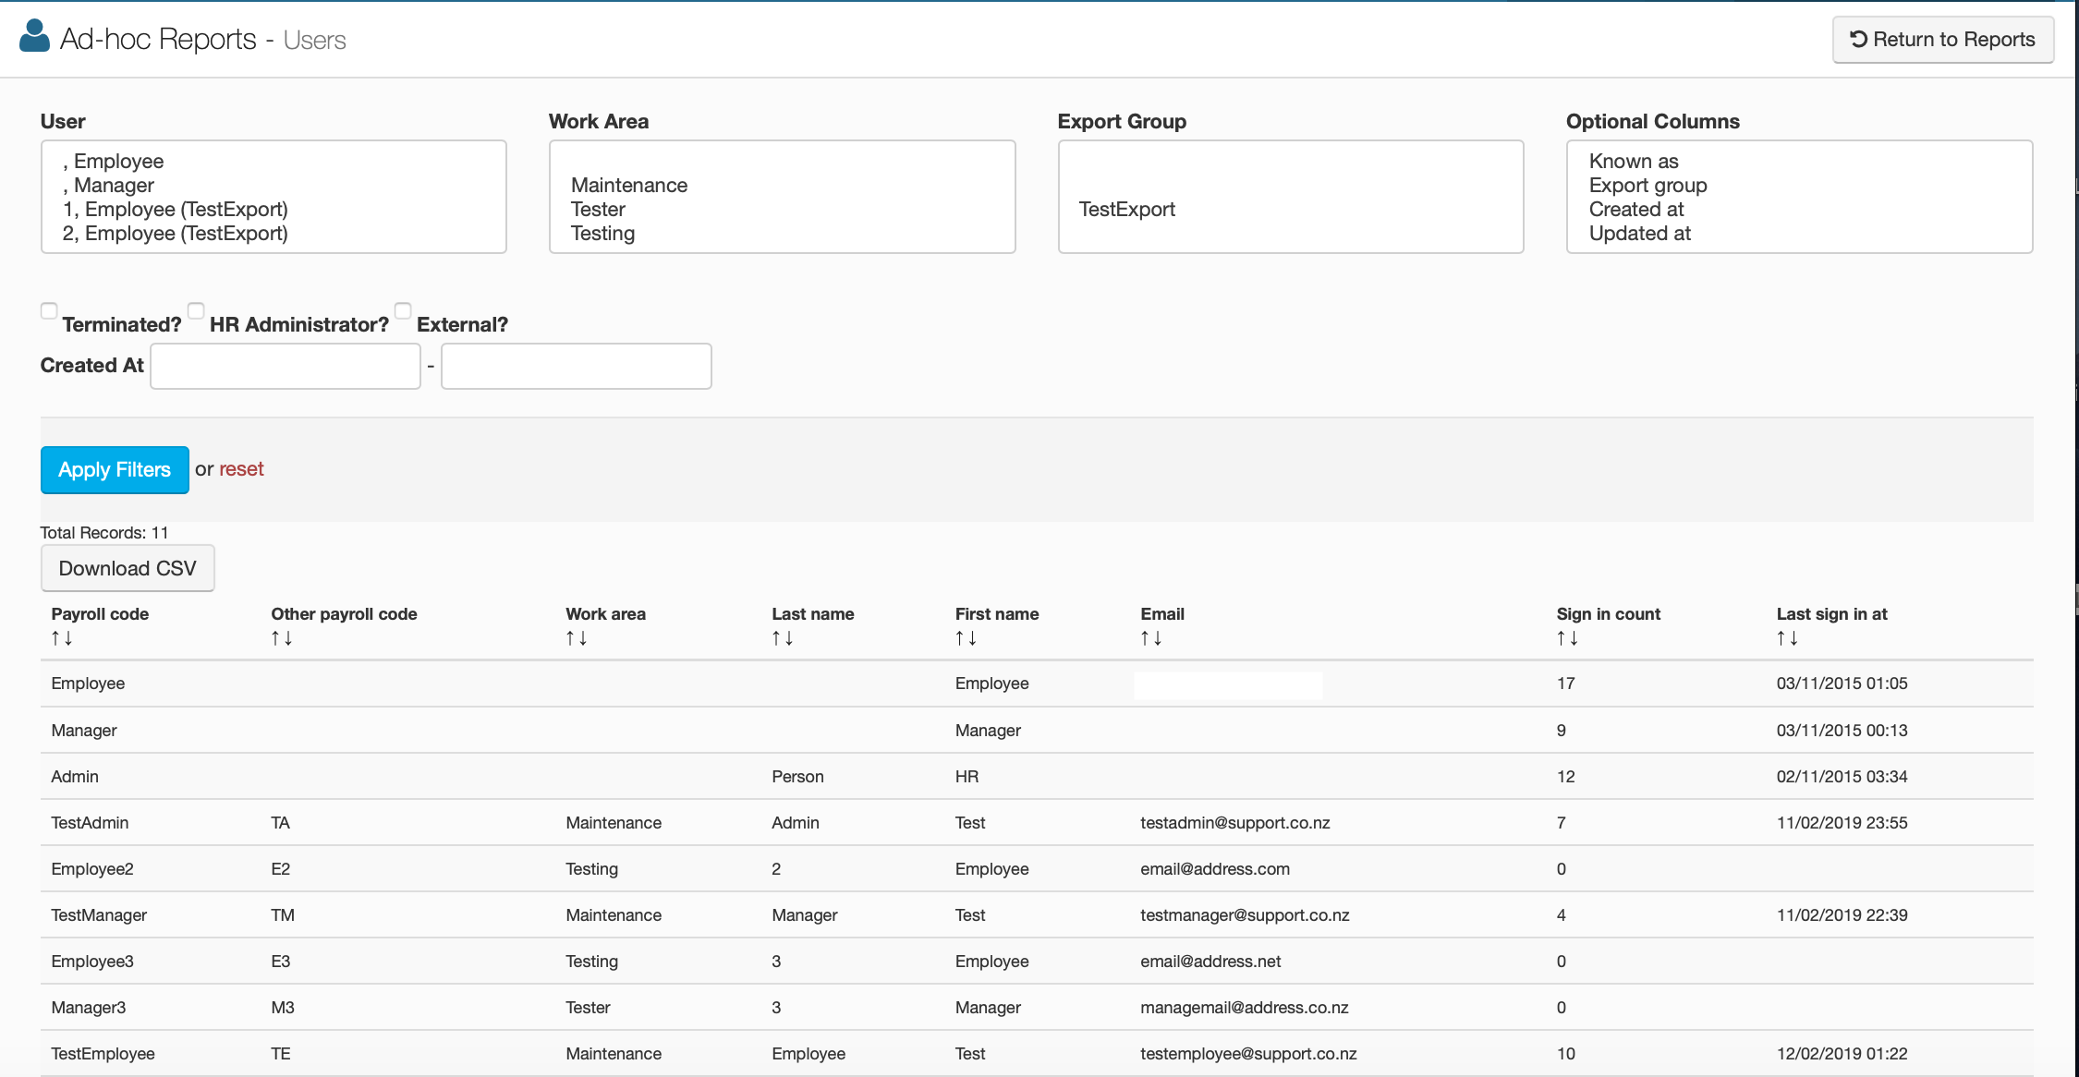Click Last sign in at sort arrows

[1786, 638]
